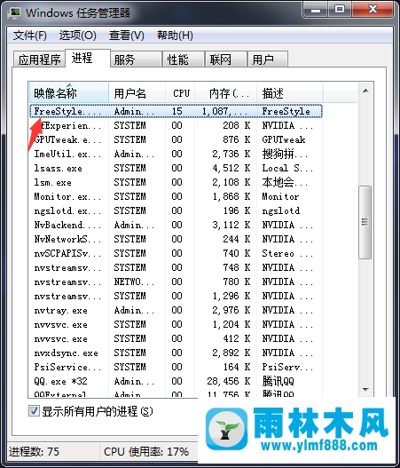Select the nvSCPAPISv... process row
400x468 pixels.
[x=176, y=253]
